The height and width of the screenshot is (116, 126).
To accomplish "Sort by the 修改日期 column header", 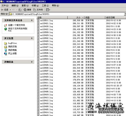I will [115, 17].
